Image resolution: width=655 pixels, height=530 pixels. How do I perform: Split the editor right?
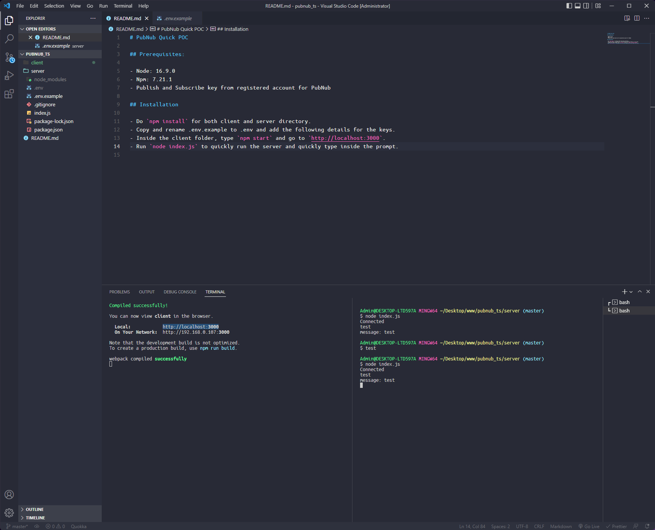[x=637, y=18]
